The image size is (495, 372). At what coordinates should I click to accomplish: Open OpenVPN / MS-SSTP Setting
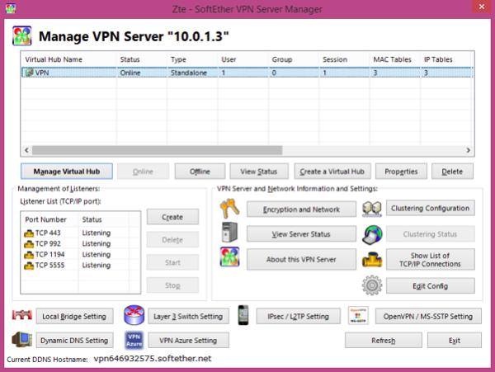pos(428,316)
